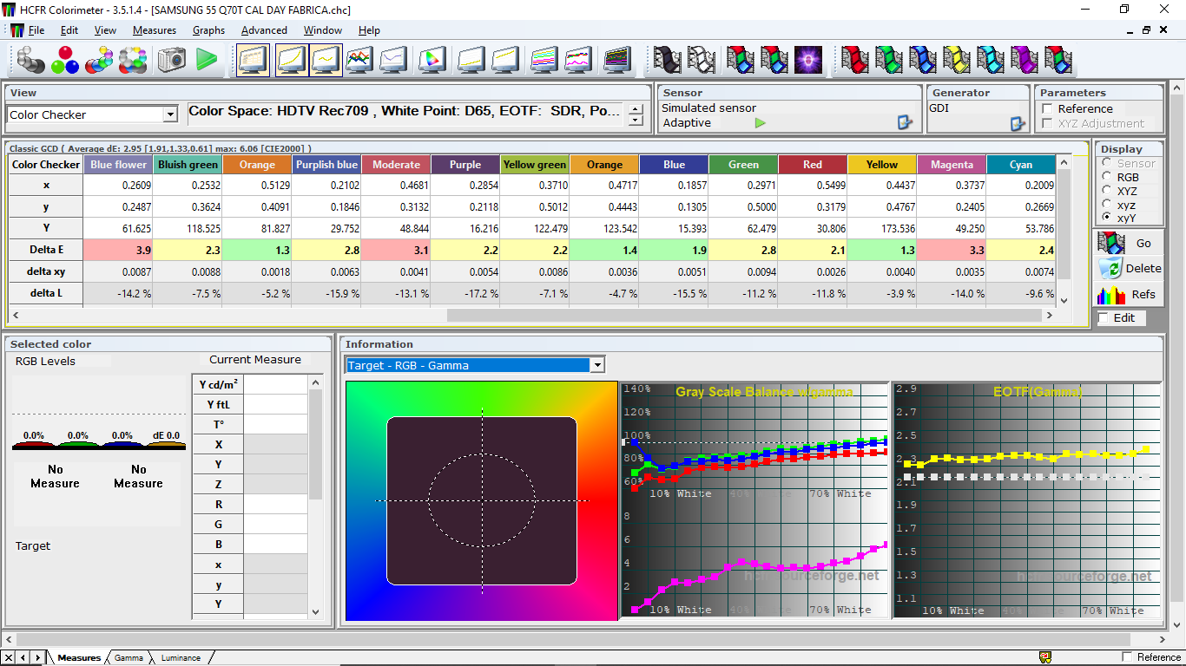Select the xyY display radio button

[x=1106, y=219]
